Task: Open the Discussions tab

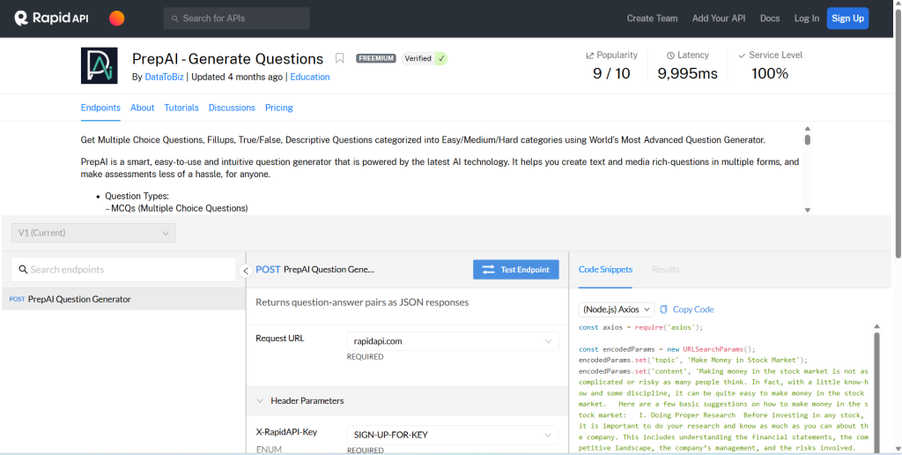Action: [x=232, y=108]
